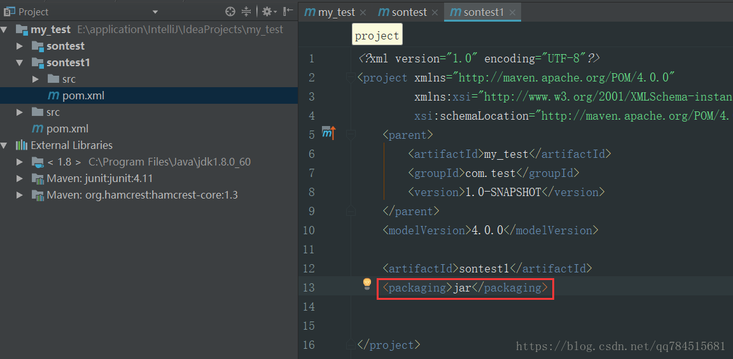Select the sontest1 editor tab
Viewport: 733px width, 359px height.
click(x=484, y=12)
